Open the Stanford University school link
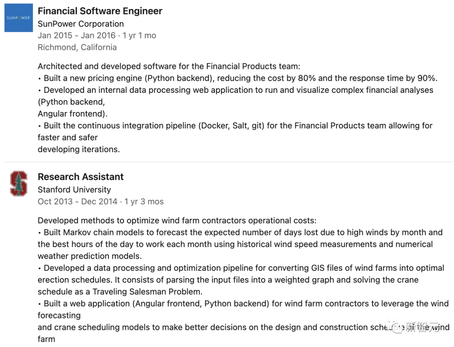The image size is (454, 347). click(x=74, y=189)
